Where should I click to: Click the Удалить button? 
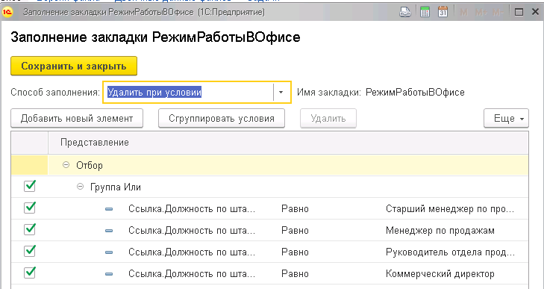328,119
